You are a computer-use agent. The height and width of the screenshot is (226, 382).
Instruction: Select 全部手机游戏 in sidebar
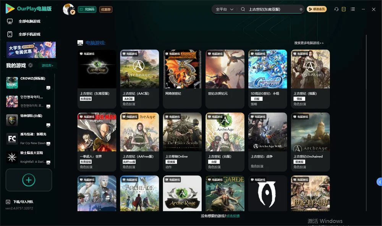point(29,34)
